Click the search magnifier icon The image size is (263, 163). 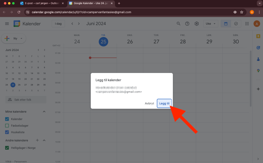point(179,24)
